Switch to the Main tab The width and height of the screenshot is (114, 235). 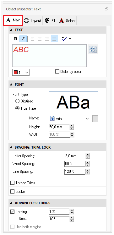[13, 20]
